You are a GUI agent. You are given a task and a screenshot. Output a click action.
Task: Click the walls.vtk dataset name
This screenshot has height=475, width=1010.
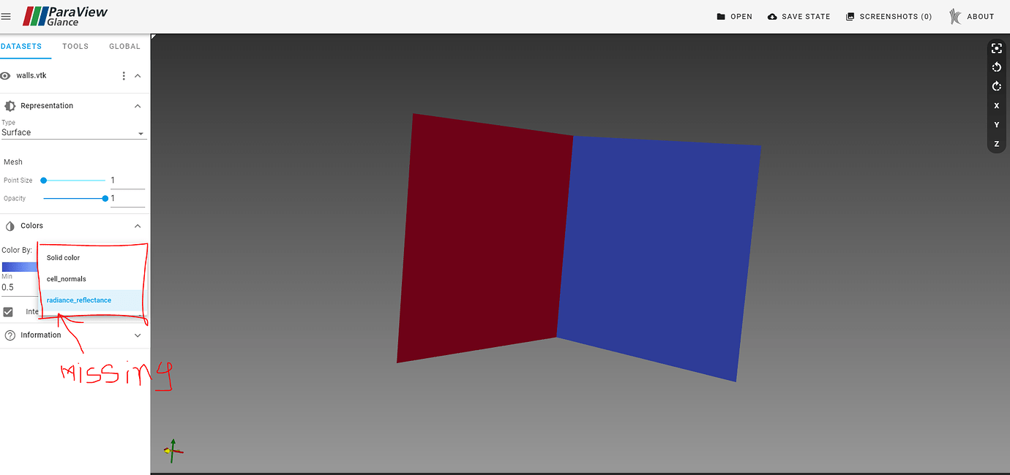pos(31,76)
